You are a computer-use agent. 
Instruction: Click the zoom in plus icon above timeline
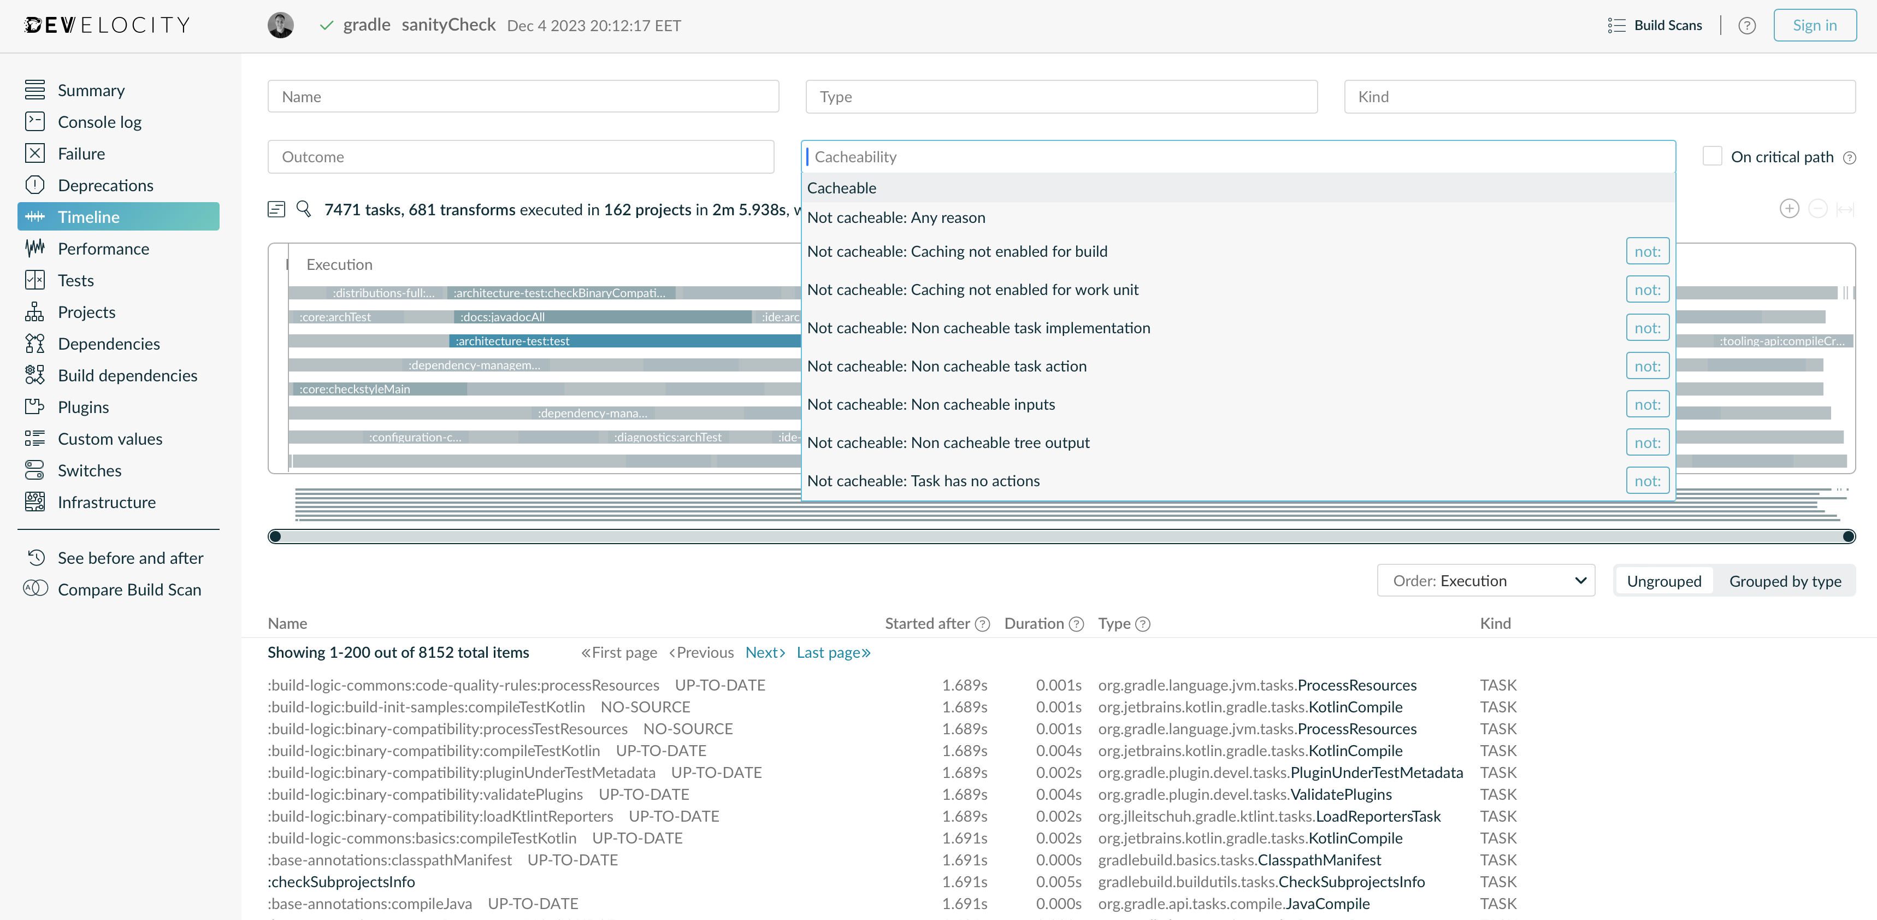tap(1789, 209)
